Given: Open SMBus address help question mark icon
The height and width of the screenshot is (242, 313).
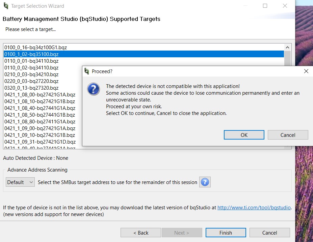Looking at the screenshot, I should 205,182.
